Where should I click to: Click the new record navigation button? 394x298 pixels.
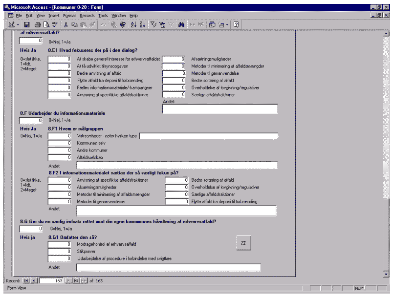pyautogui.click(x=84, y=281)
